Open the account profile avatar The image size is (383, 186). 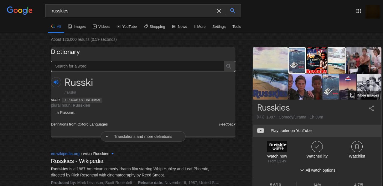[x=373, y=11]
